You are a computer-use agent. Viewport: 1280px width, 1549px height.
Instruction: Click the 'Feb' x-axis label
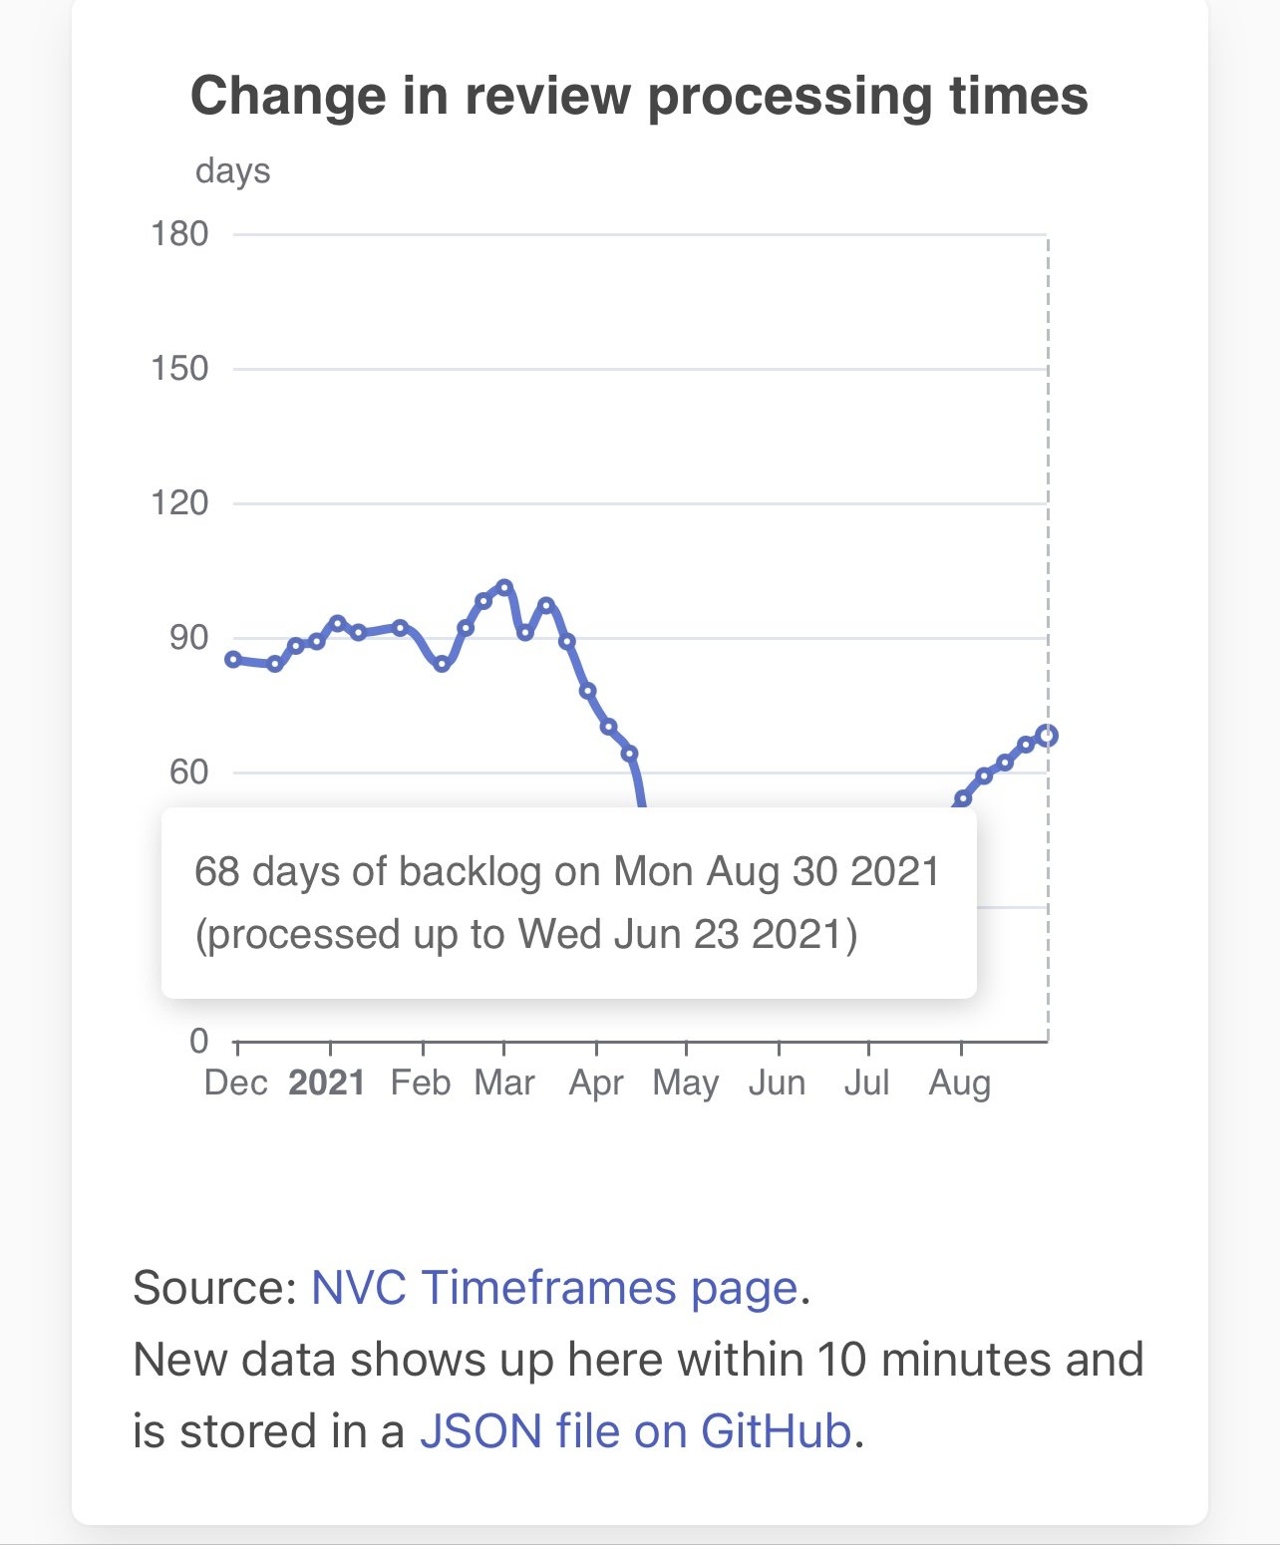[421, 1083]
